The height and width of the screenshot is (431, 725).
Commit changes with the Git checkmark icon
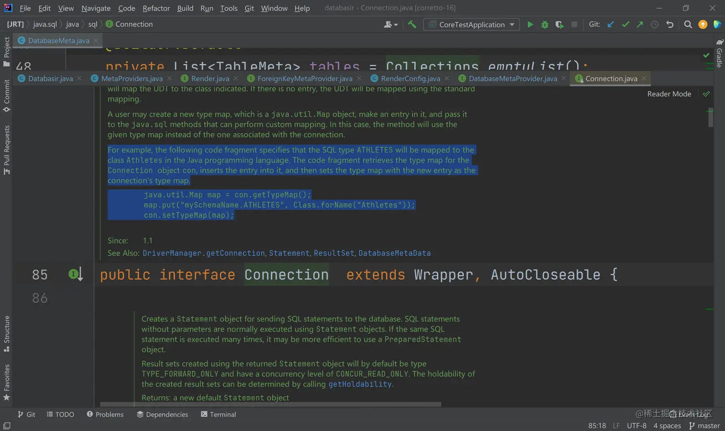(x=625, y=24)
